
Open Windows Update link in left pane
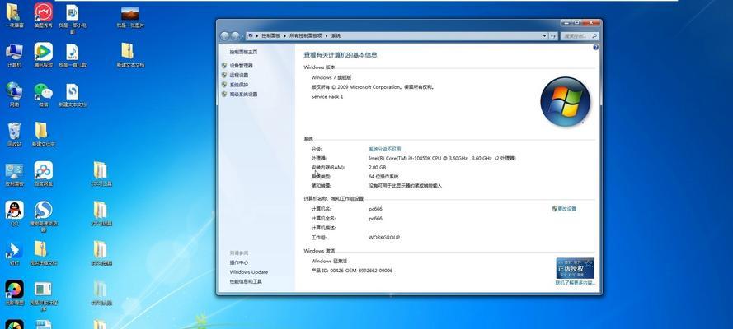[249, 272]
